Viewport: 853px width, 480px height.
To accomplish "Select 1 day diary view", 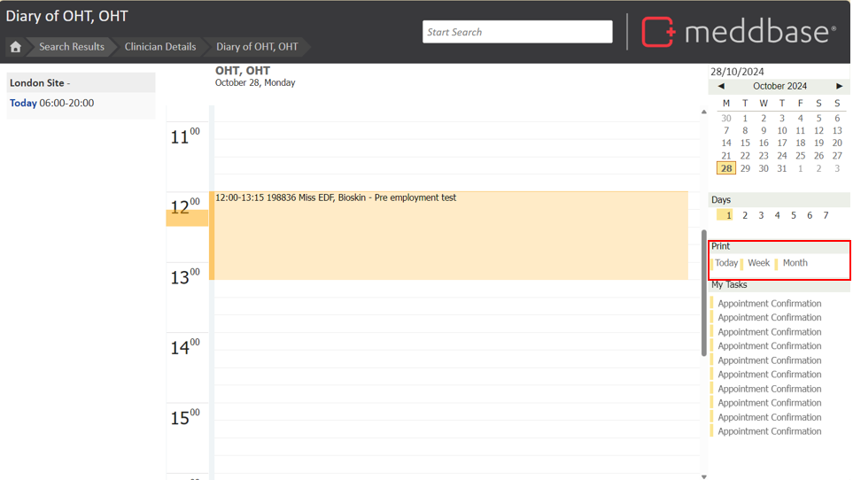I will point(727,215).
